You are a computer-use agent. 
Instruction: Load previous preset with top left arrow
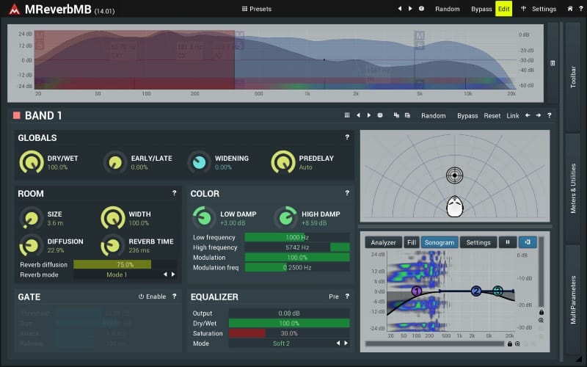pyautogui.click(x=399, y=9)
